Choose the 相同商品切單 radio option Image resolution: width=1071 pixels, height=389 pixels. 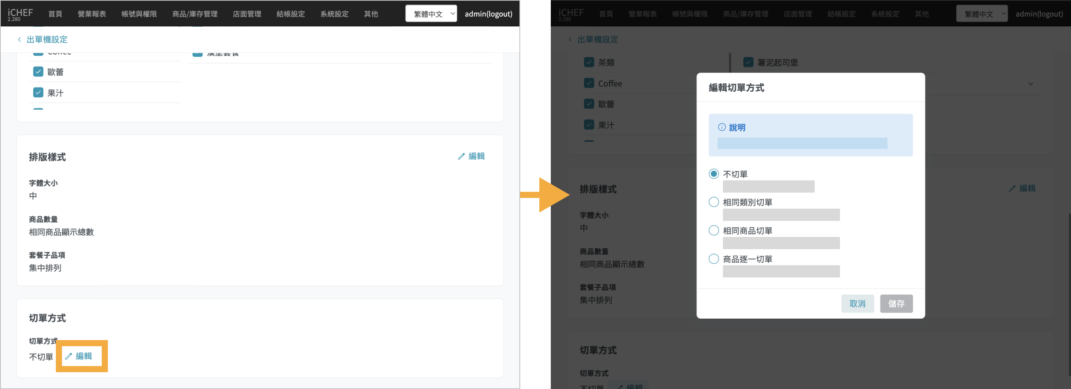(x=713, y=230)
